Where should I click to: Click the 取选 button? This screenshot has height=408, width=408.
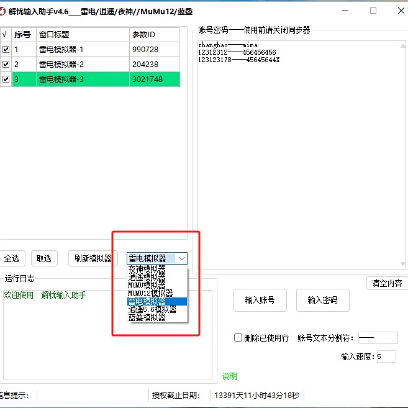tap(44, 258)
